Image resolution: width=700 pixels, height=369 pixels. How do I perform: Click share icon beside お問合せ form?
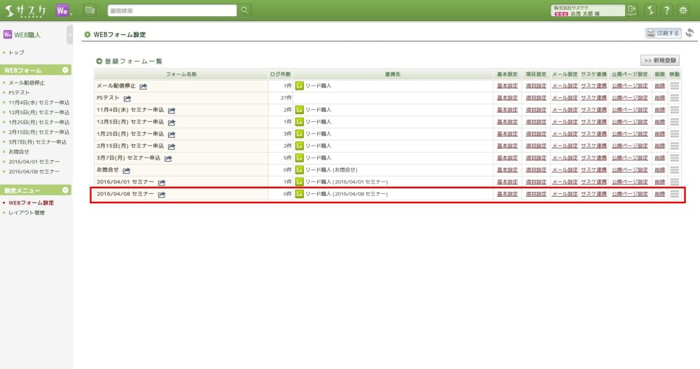click(x=126, y=170)
